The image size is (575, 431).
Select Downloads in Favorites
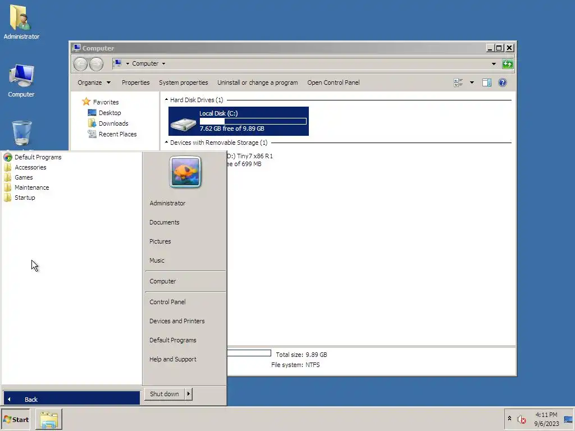click(x=113, y=123)
